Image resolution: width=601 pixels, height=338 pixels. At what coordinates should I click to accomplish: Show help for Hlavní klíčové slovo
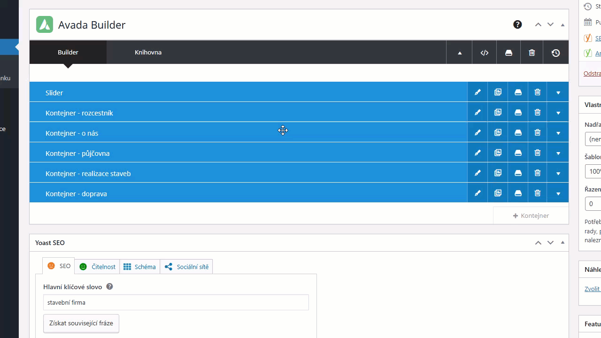pyautogui.click(x=109, y=286)
